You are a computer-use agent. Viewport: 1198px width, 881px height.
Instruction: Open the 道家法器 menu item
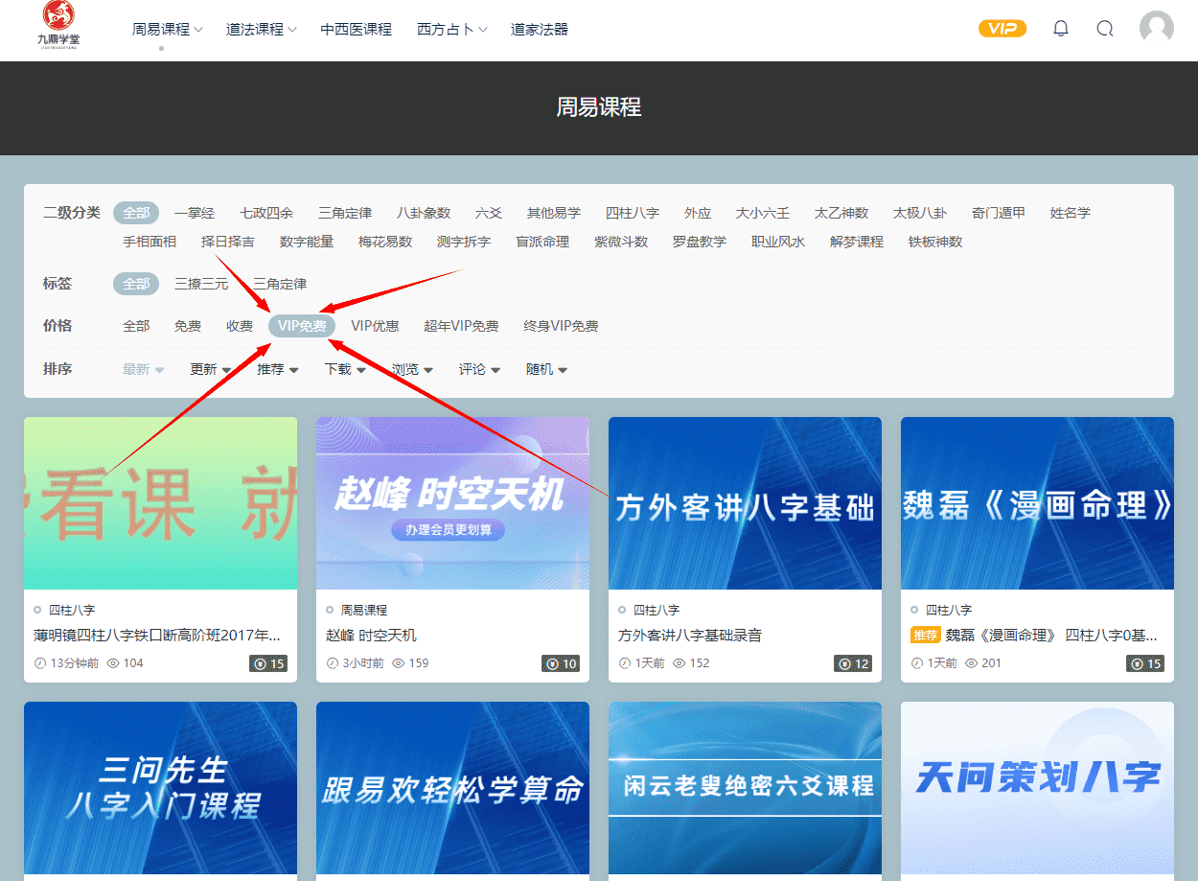click(540, 30)
